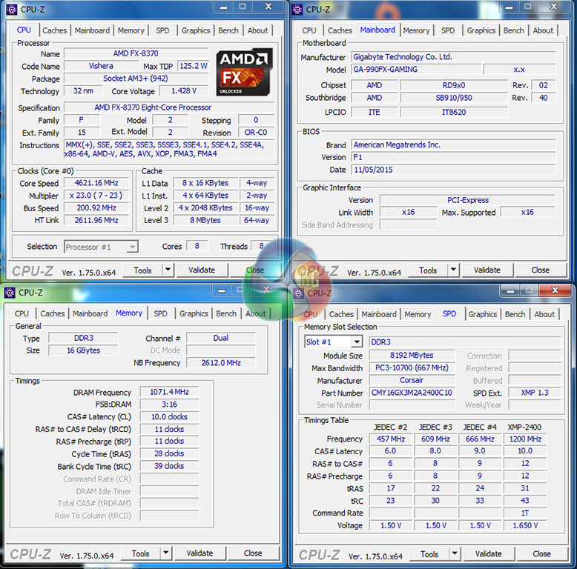Click the BIOS brand American Megatrends Inc.

[453, 144]
